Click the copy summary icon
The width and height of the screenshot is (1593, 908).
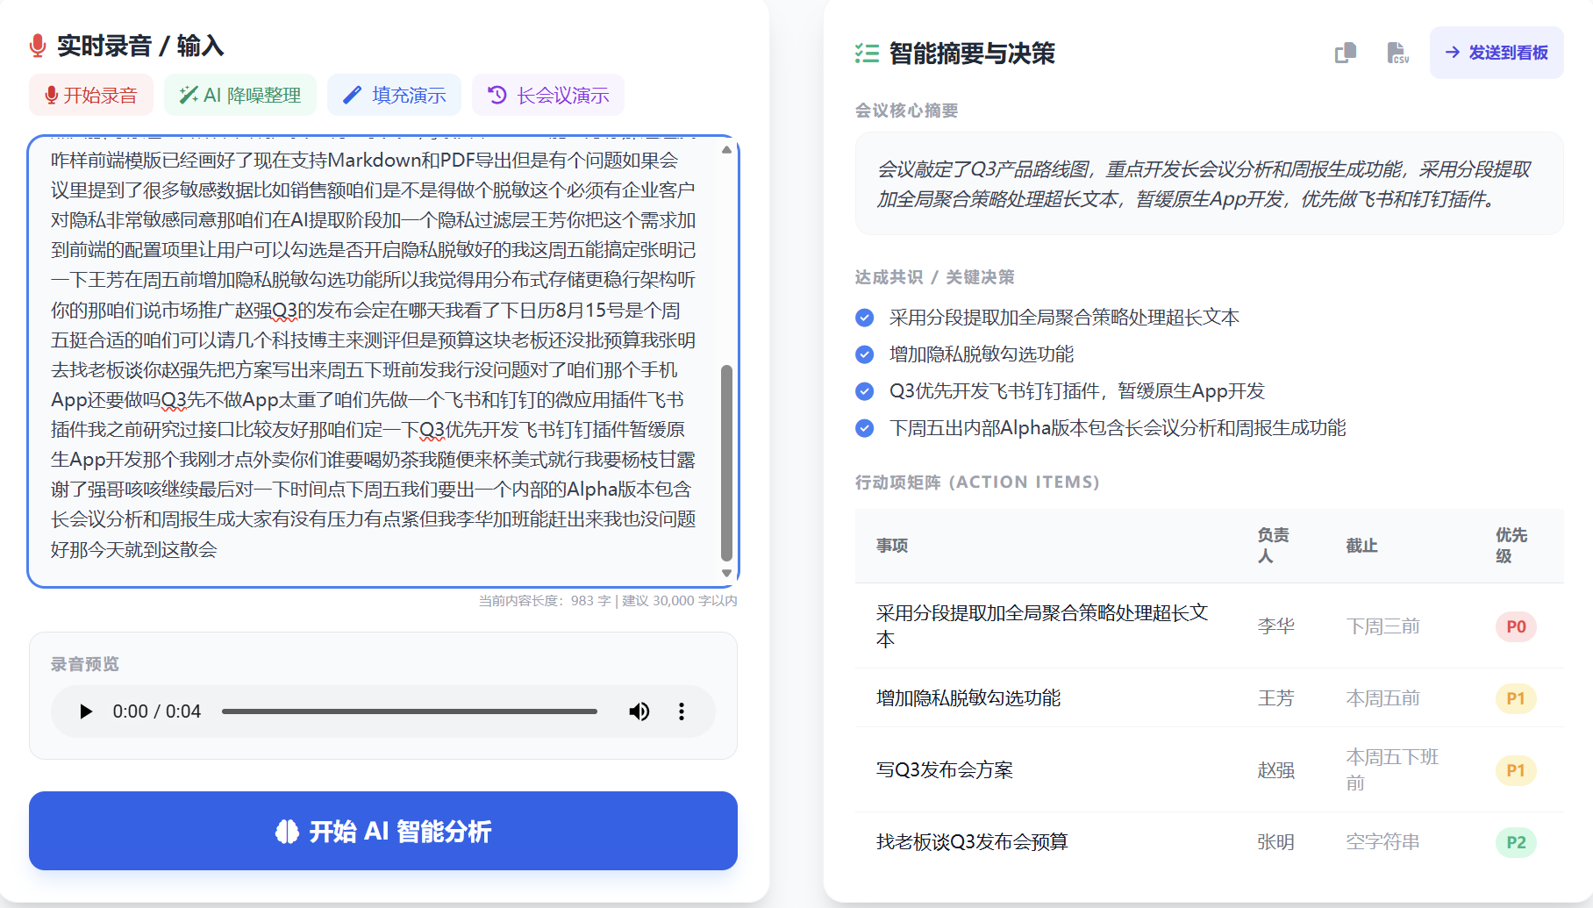pos(1345,53)
